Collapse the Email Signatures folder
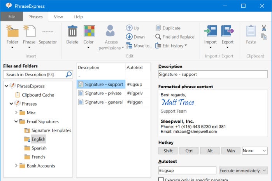The height and width of the screenshot is (181, 272). [x=16, y=121]
